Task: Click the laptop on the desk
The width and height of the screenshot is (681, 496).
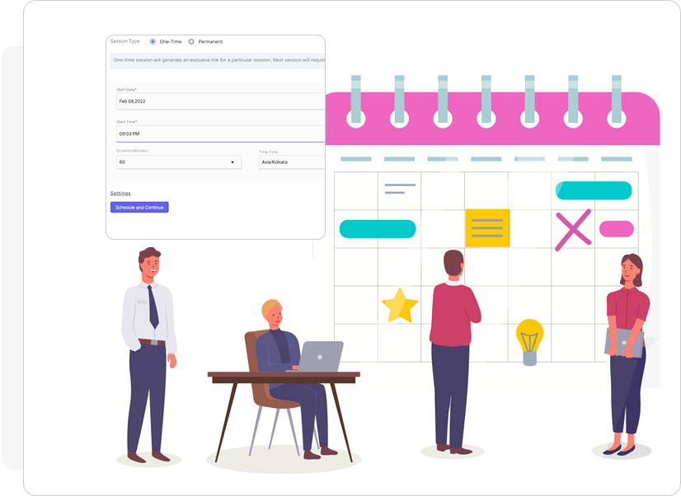Action: (318, 356)
